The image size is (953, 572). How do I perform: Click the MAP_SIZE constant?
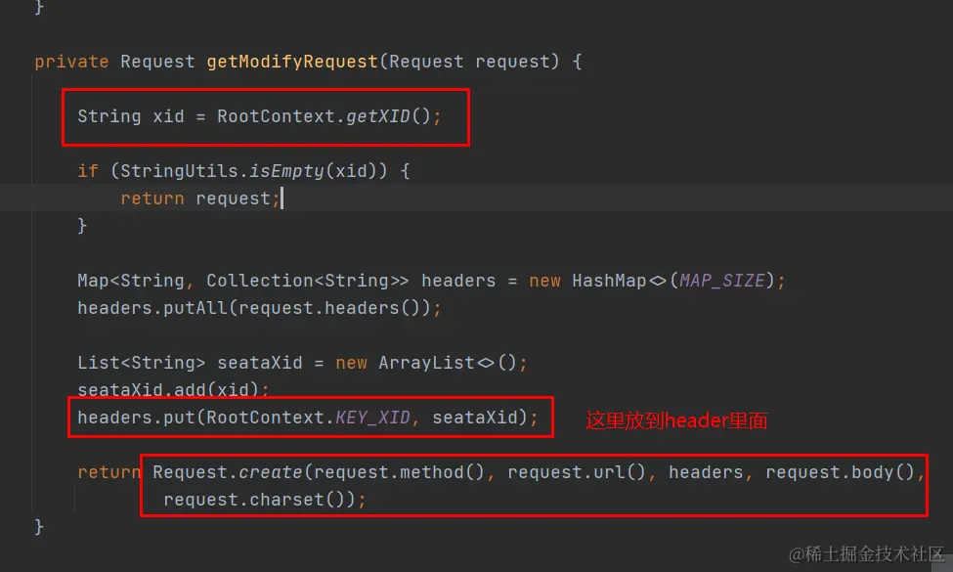(722, 281)
